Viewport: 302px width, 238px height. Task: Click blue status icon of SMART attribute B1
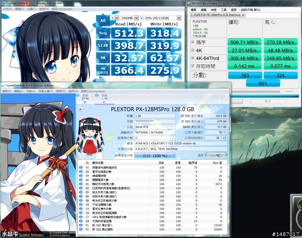[81, 184]
